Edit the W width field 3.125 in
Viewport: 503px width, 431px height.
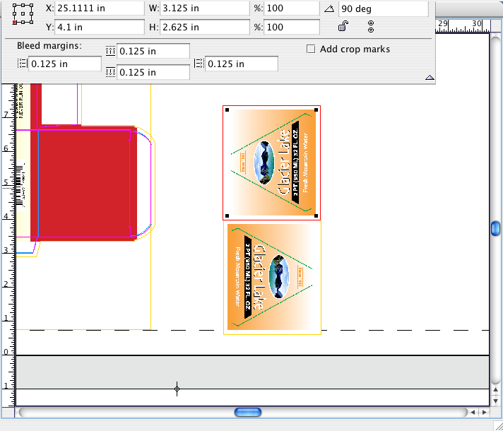pyautogui.click(x=205, y=8)
